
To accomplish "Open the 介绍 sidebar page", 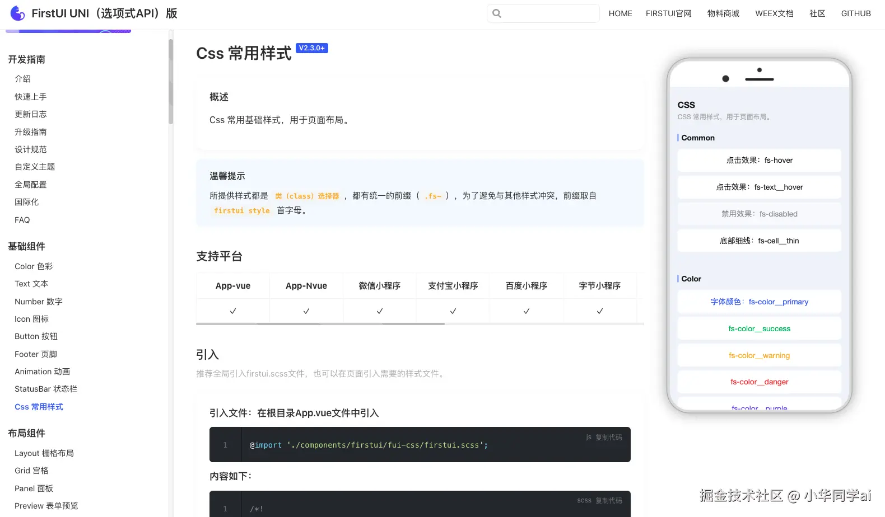I will coord(22,79).
